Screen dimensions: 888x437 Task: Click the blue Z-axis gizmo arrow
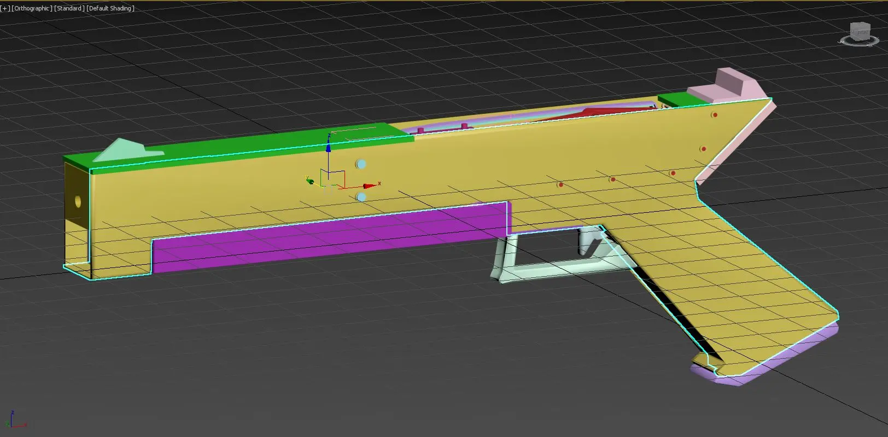click(x=328, y=147)
